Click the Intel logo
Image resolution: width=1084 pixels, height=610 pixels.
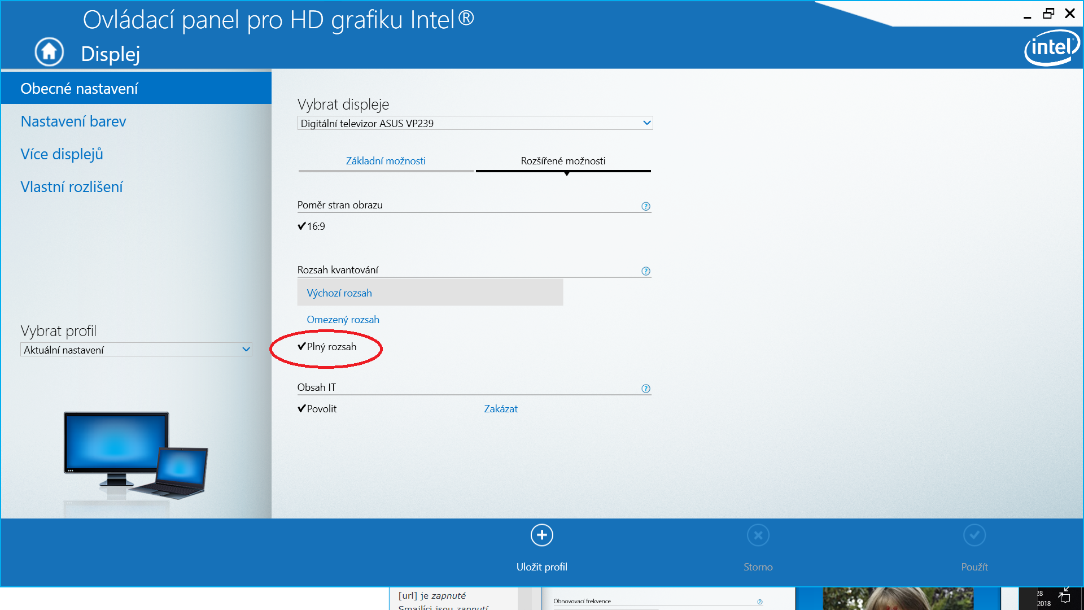[x=1051, y=48]
